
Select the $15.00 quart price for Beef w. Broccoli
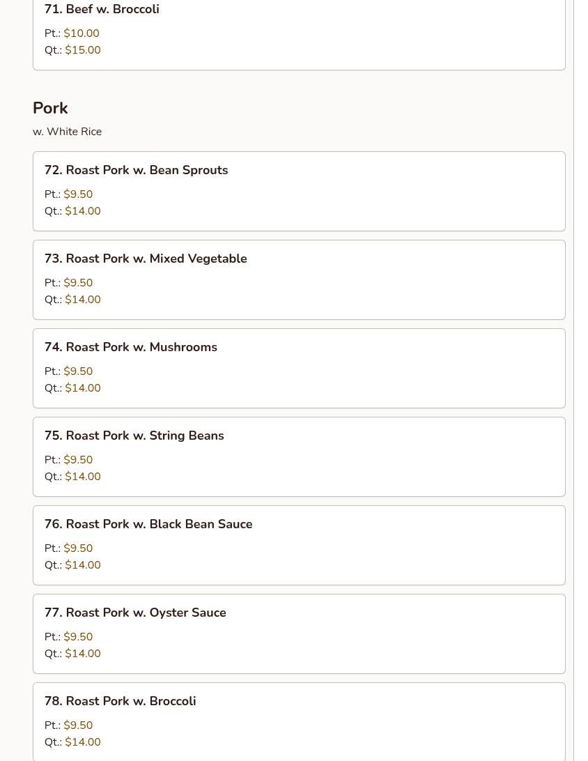[82, 50]
